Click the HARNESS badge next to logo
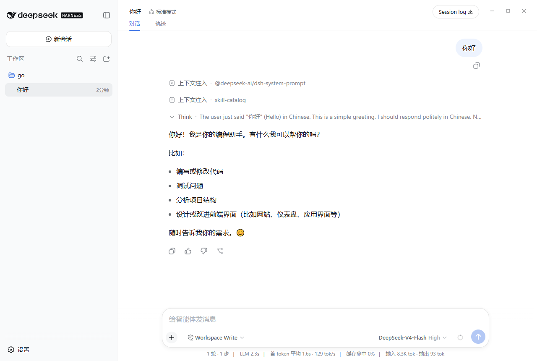The height and width of the screenshot is (361, 537). click(x=72, y=15)
